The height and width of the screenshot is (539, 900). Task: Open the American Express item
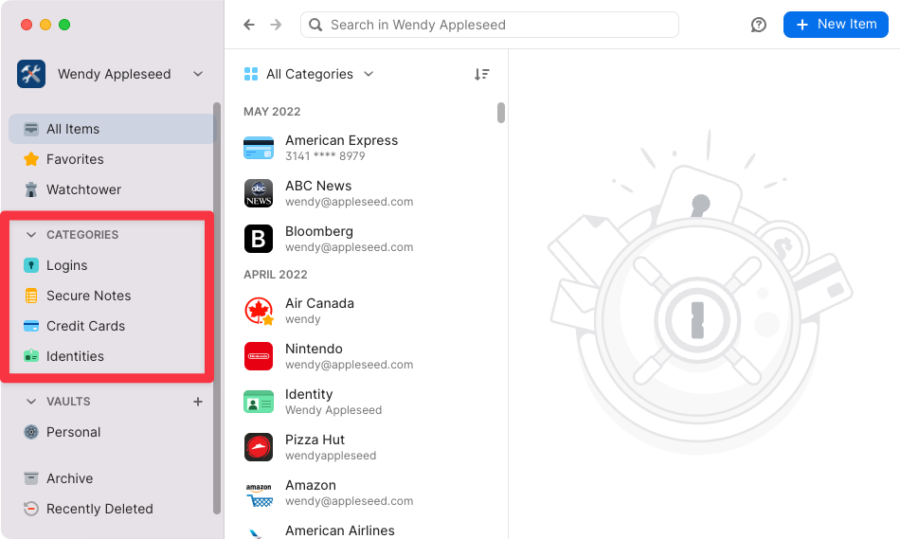341,148
